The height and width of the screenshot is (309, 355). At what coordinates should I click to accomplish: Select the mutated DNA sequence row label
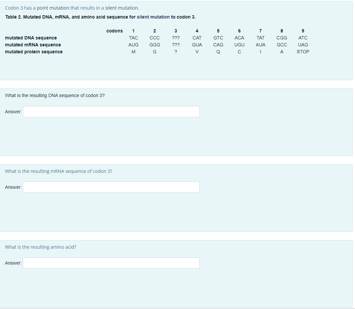(31, 38)
